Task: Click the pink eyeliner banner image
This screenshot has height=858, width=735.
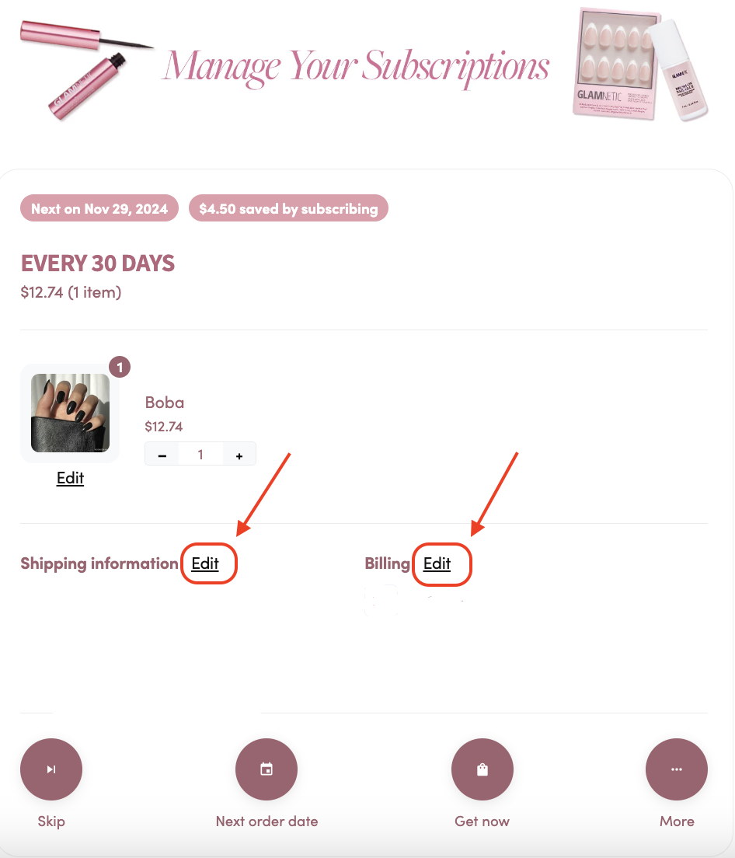Action: coord(86,67)
